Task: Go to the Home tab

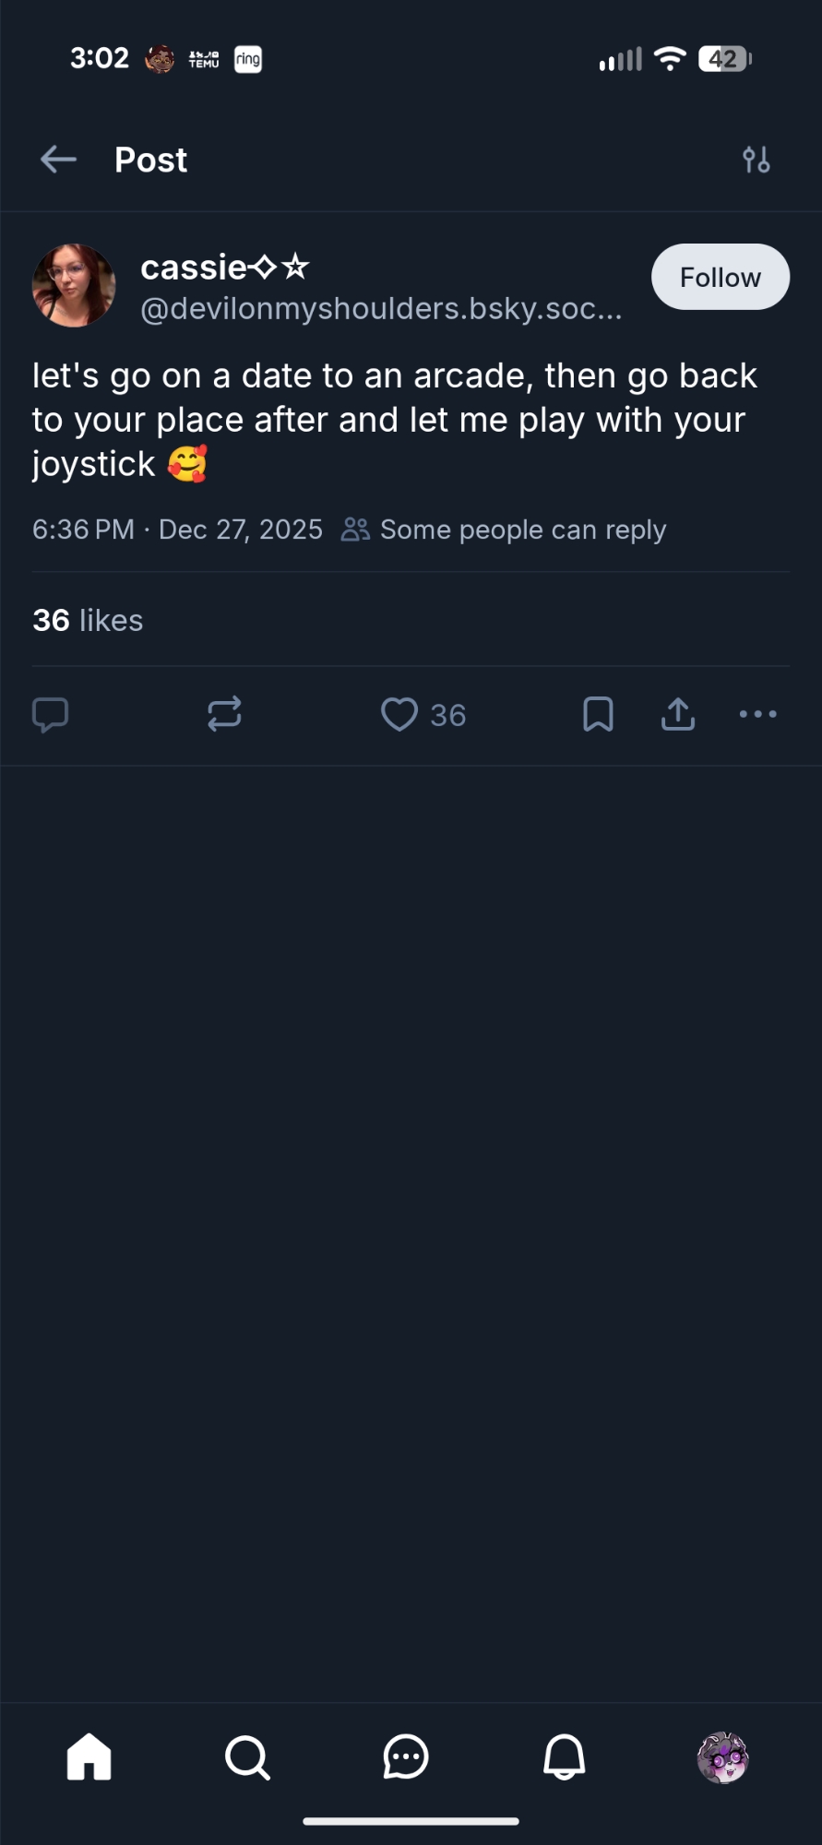Action: (89, 1757)
